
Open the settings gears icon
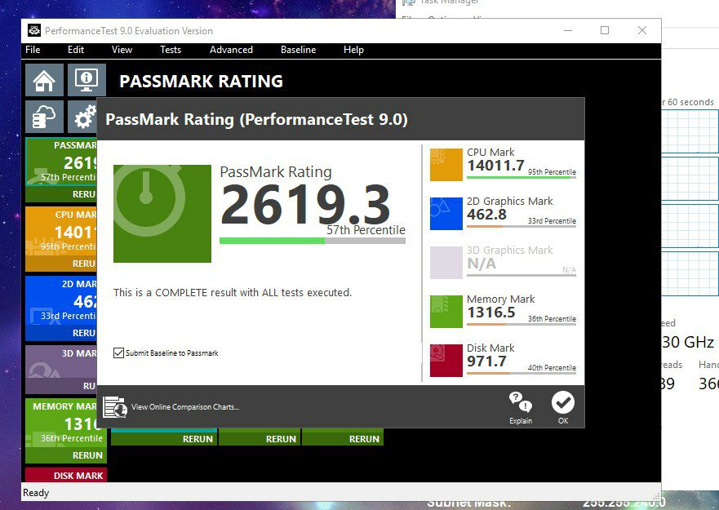(x=82, y=117)
